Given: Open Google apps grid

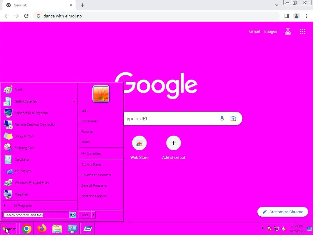Looking at the screenshot, I should coord(303,32).
